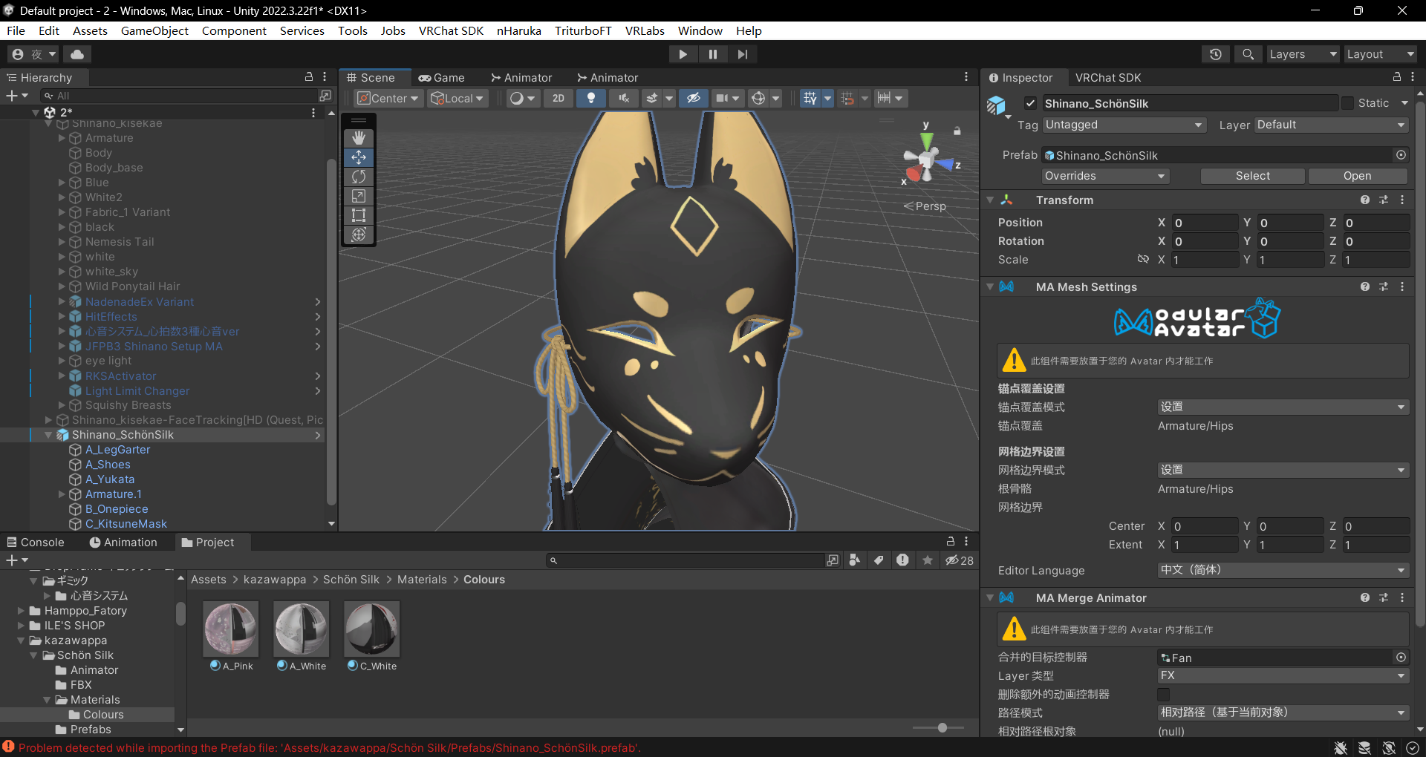Select the Scale tool in Scene
The image size is (1426, 757).
[359, 196]
